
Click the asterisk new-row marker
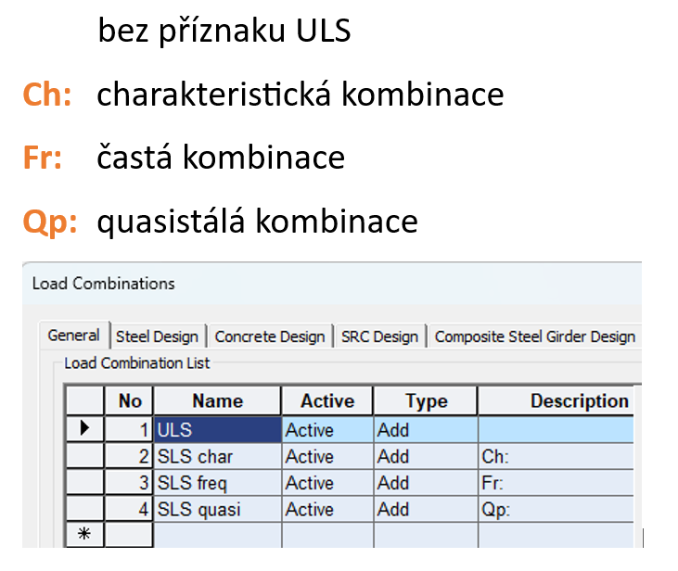[84, 535]
